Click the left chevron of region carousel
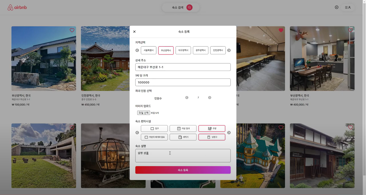 click(x=137, y=50)
